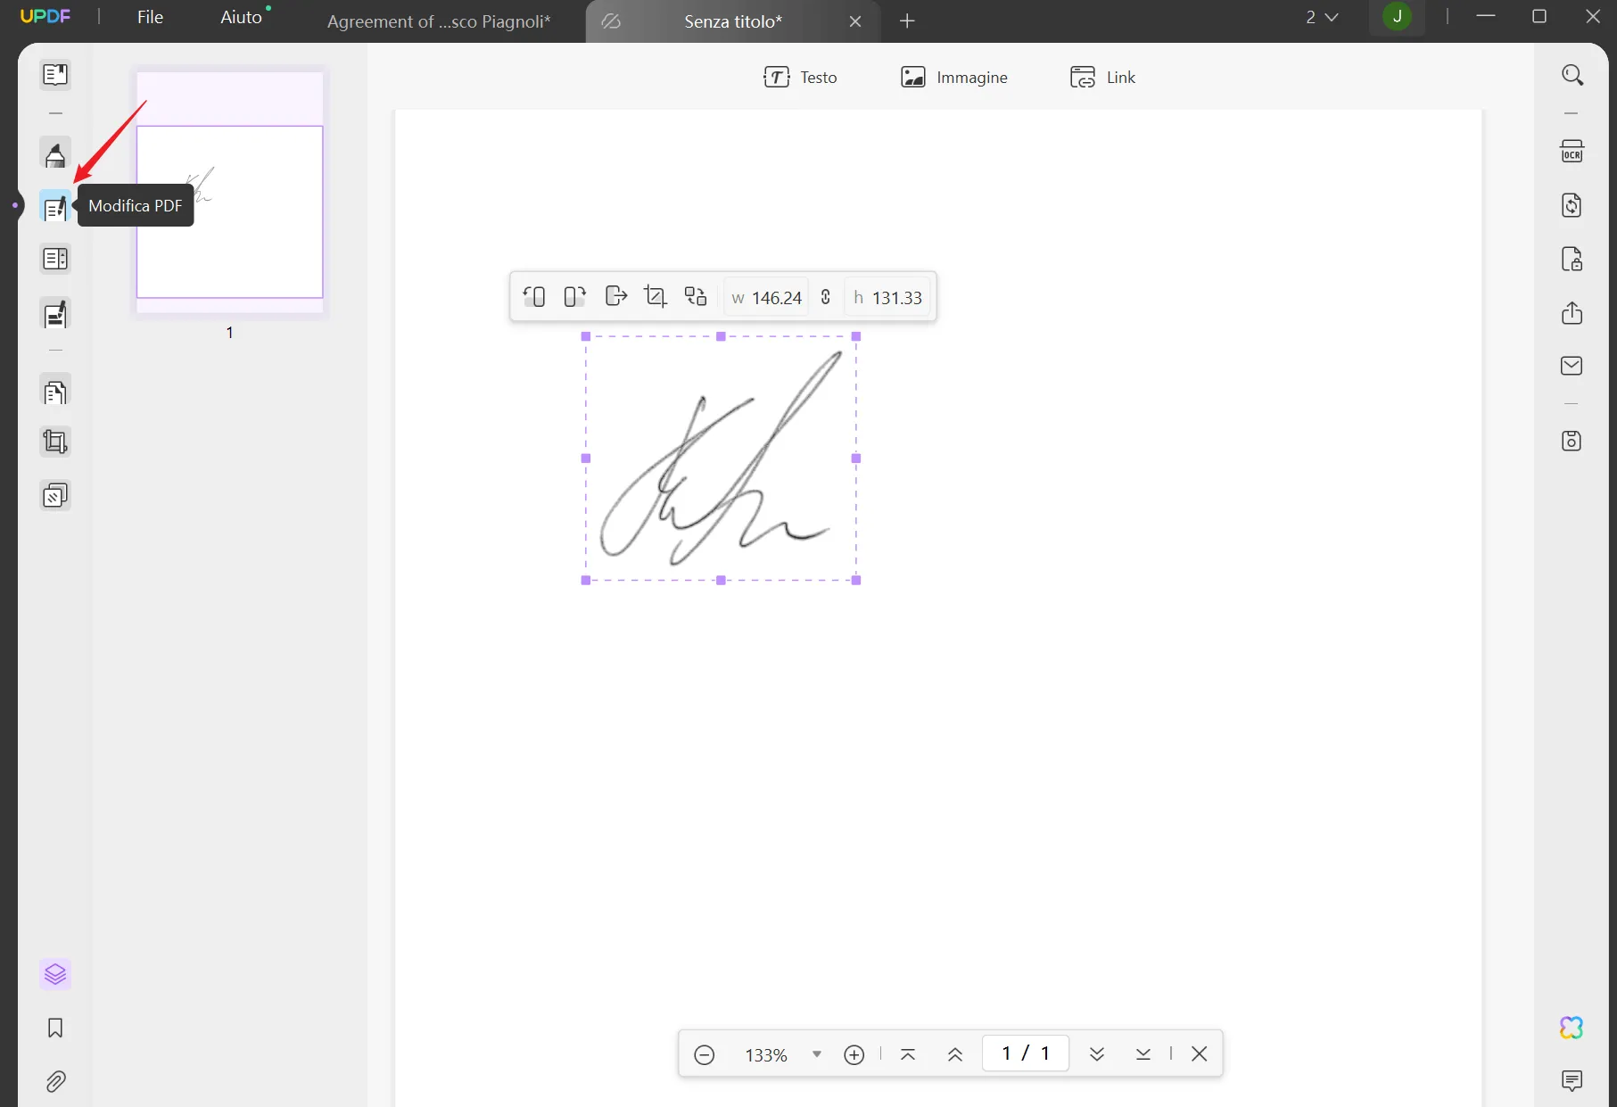1617x1107 pixels.
Task: Open the Comments panel icon at bottom right
Action: 1572,1081
